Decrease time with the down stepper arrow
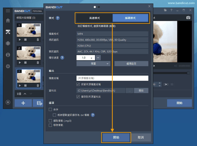The height and width of the screenshot is (146, 197). [159, 86]
